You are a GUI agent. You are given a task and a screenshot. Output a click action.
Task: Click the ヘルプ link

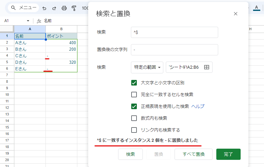tap(198, 106)
